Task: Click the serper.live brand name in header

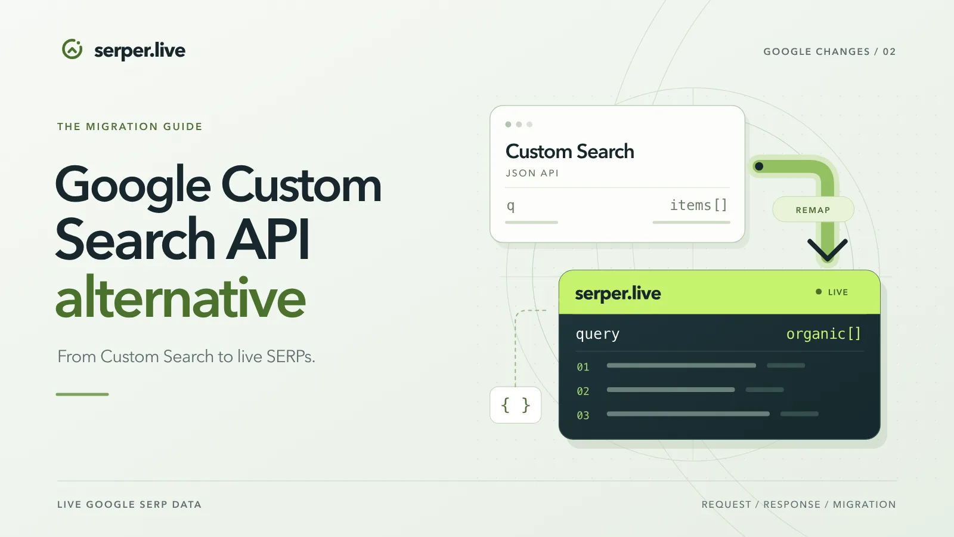Action: click(x=140, y=51)
